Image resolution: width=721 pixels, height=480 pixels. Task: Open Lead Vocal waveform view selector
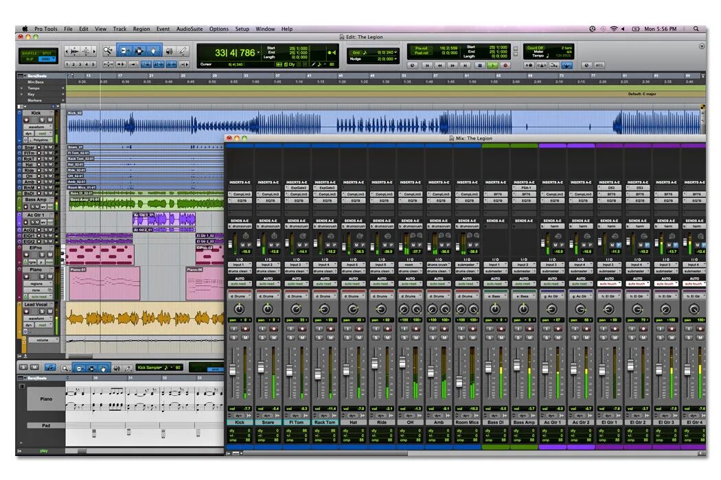tap(37, 318)
